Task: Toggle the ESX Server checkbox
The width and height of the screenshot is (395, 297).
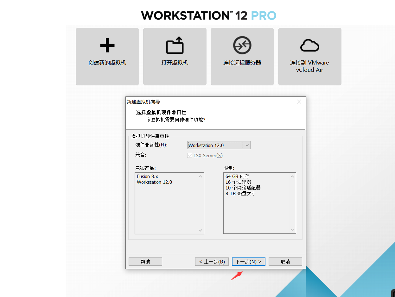Action: (x=190, y=156)
